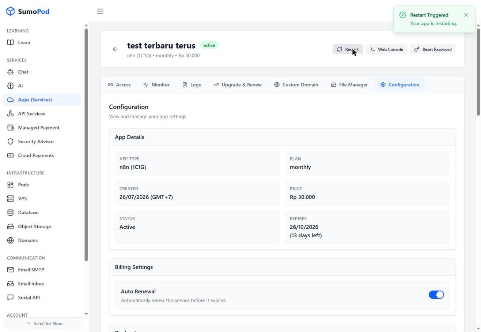The image size is (481, 332).
Task: Click the SumoPod cube logo
Action: [11, 11]
